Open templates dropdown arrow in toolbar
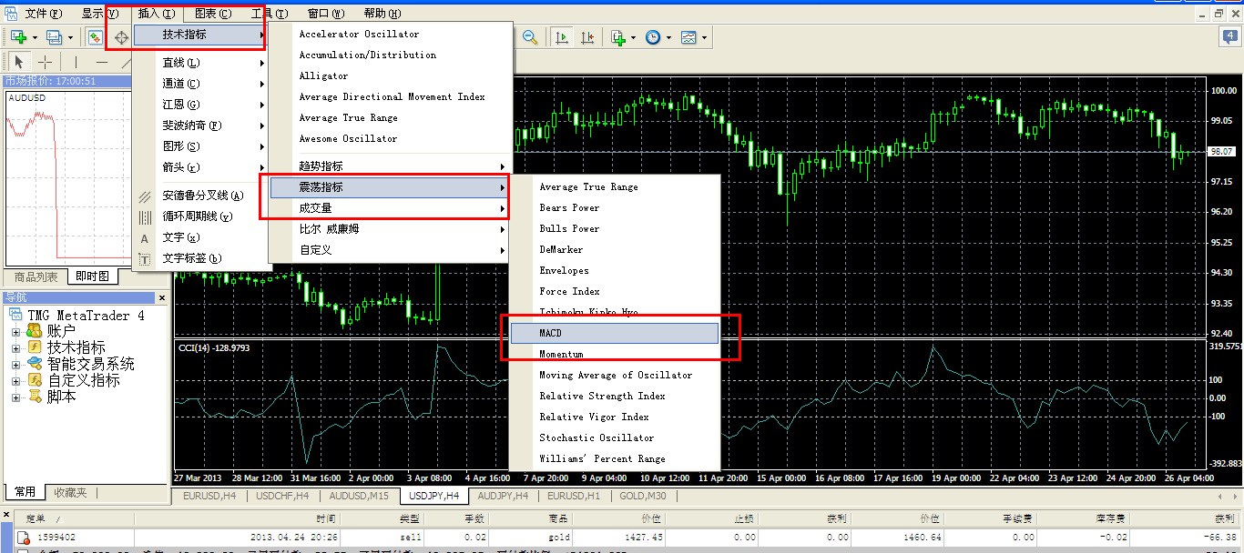Viewport: 1244px width, 553px height. point(704,37)
